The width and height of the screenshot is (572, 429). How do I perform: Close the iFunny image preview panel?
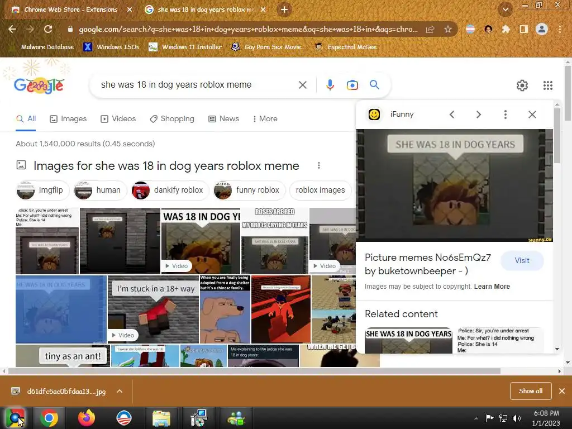pyautogui.click(x=532, y=115)
